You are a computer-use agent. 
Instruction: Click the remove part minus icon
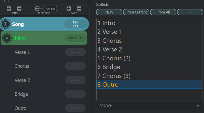pyautogui.click(x=79, y=9)
